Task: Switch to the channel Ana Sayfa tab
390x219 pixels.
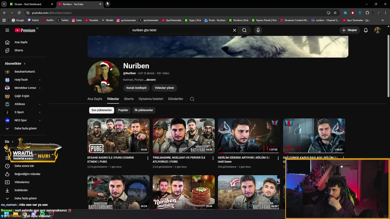Action: tap(95, 99)
